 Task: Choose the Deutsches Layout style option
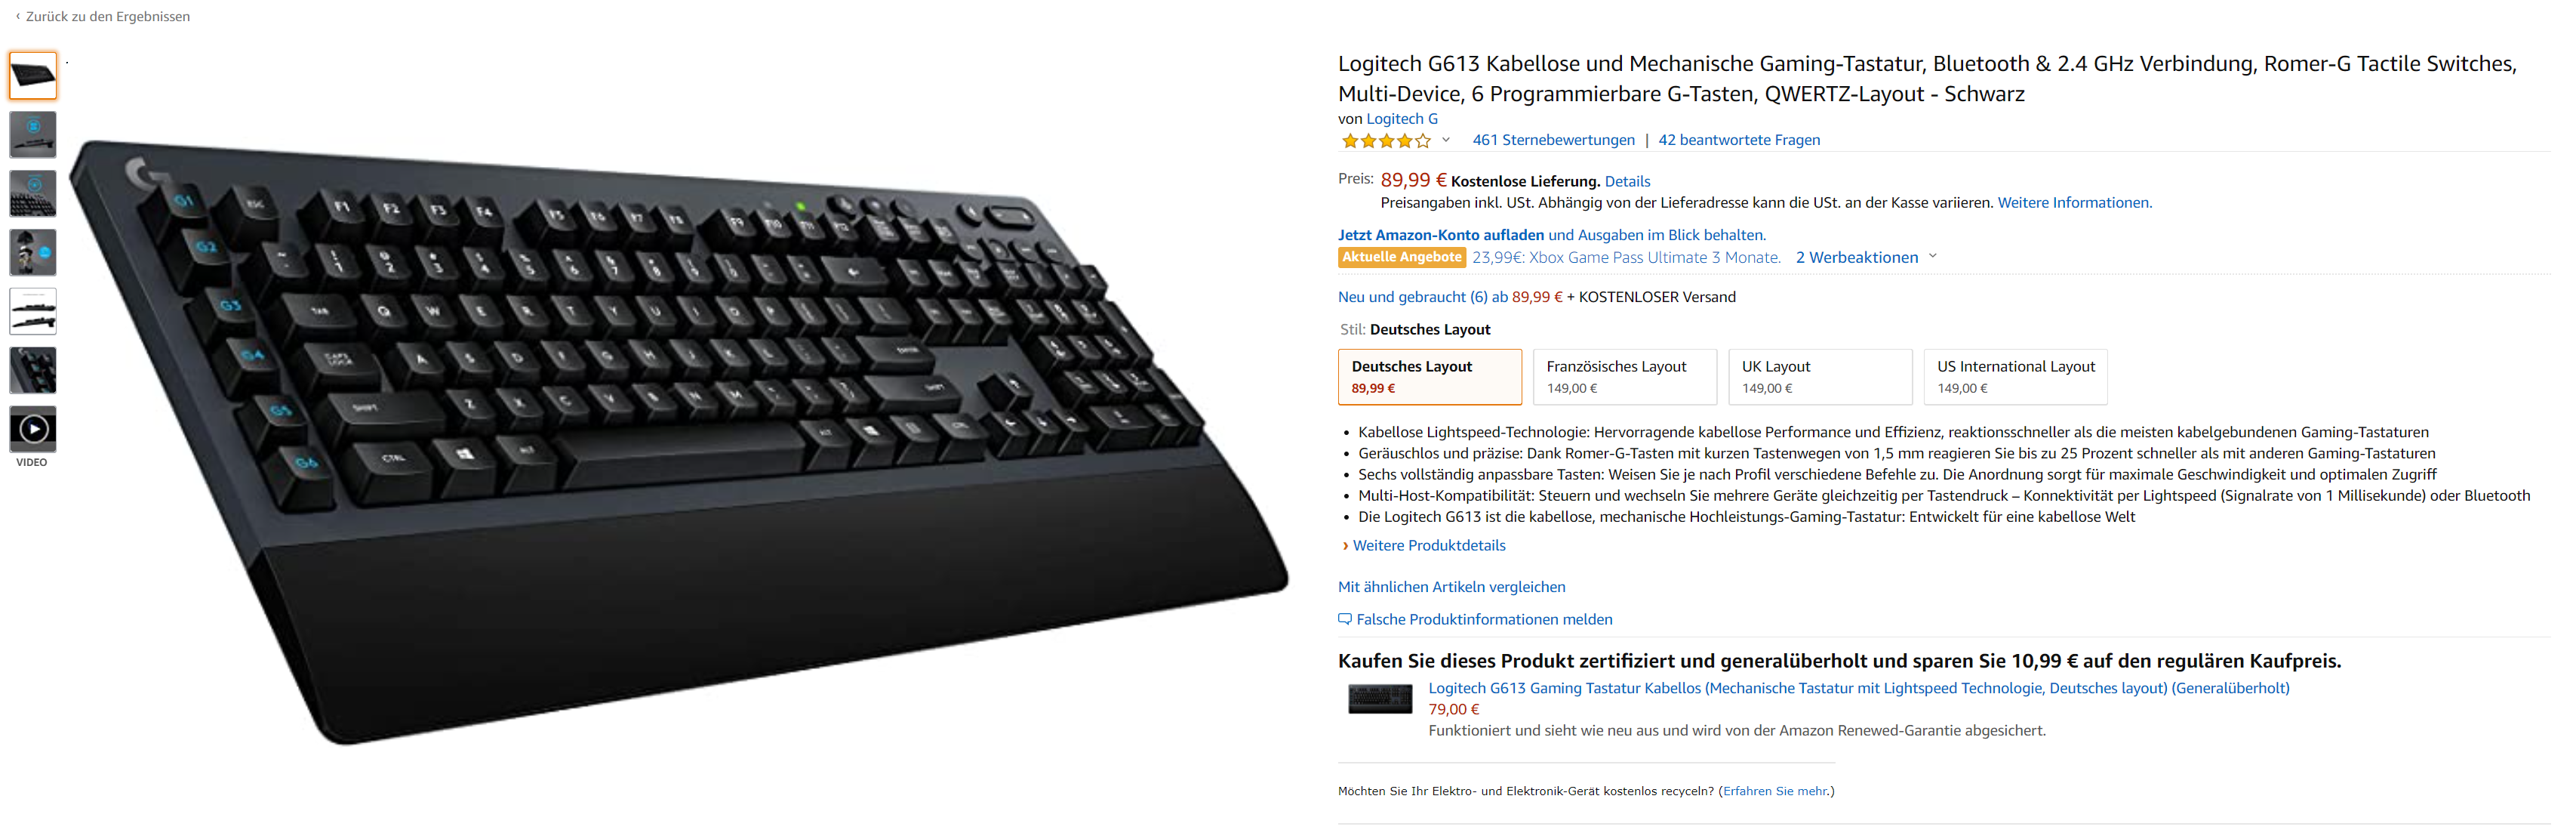(x=1430, y=377)
